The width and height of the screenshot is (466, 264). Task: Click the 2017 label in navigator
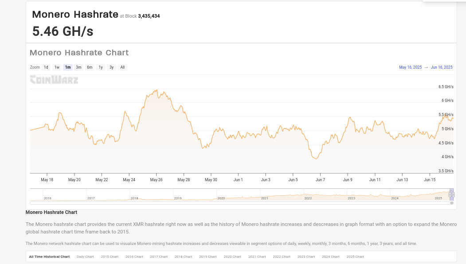(91, 198)
